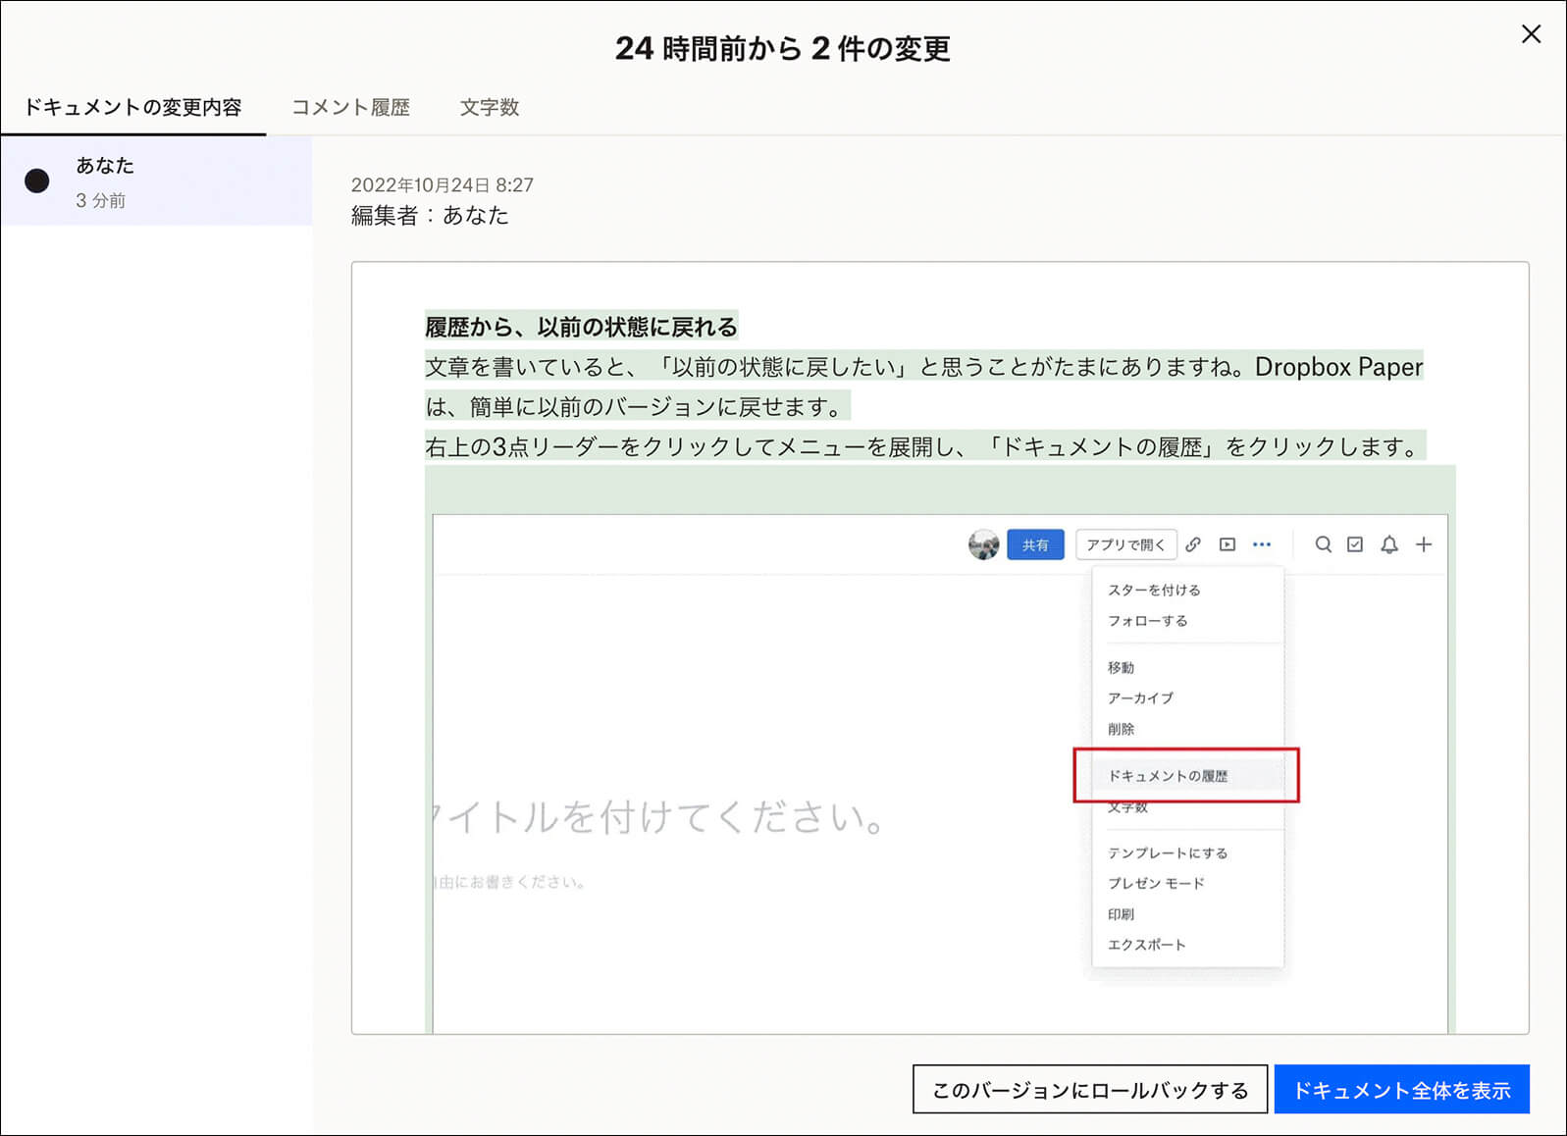Click the presentation play icon in preview
This screenshot has width=1567, height=1136.
pos(1227,544)
